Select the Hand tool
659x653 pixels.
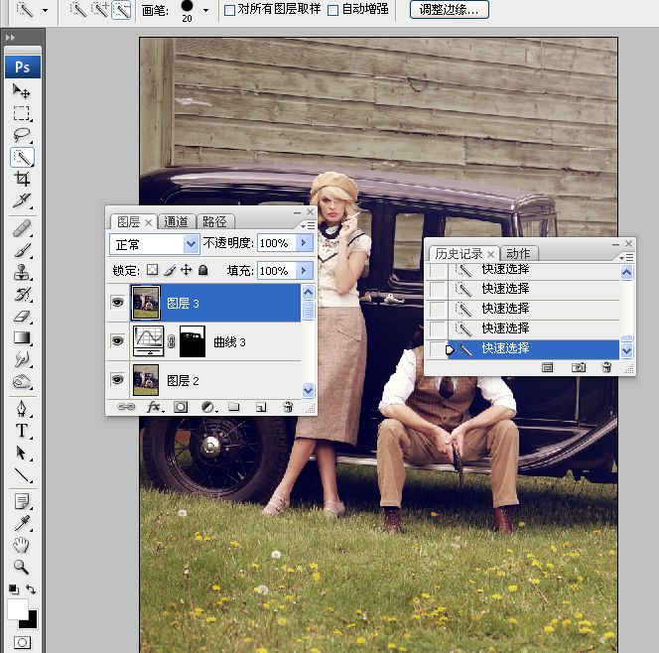pyautogui.click(x=22, y=545)
